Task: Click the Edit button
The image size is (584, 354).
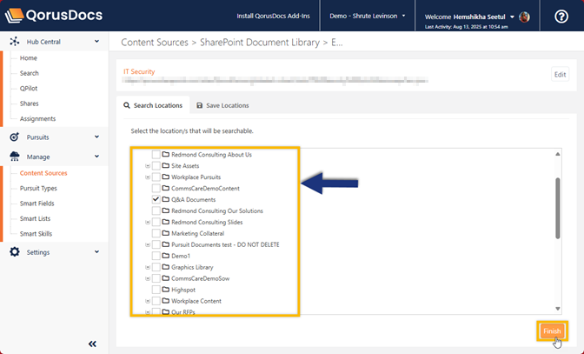Action: [561, 75]
